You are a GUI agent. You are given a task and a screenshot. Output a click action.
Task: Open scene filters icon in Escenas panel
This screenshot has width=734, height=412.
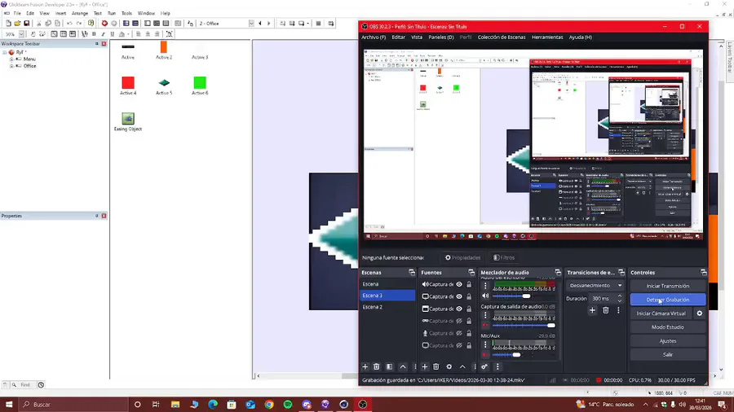(x=390, y=367)
